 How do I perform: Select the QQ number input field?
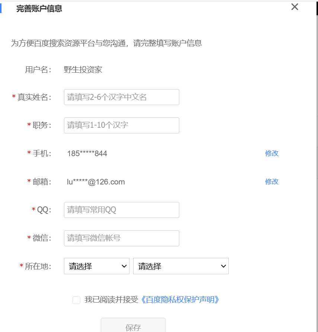121,210
